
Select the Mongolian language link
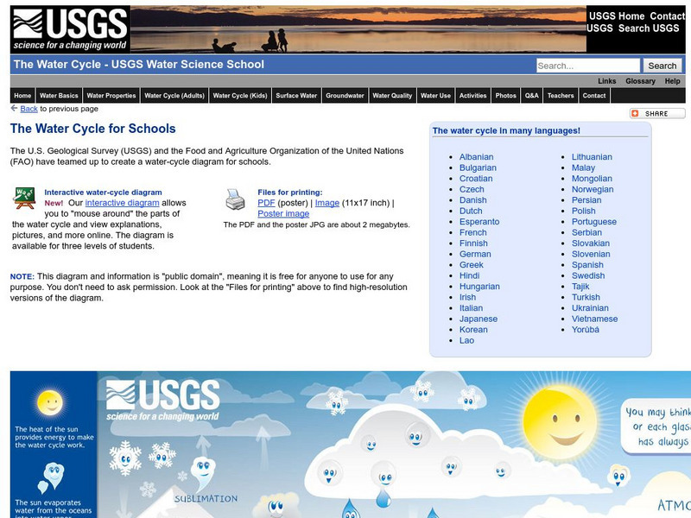pos(592,179)
